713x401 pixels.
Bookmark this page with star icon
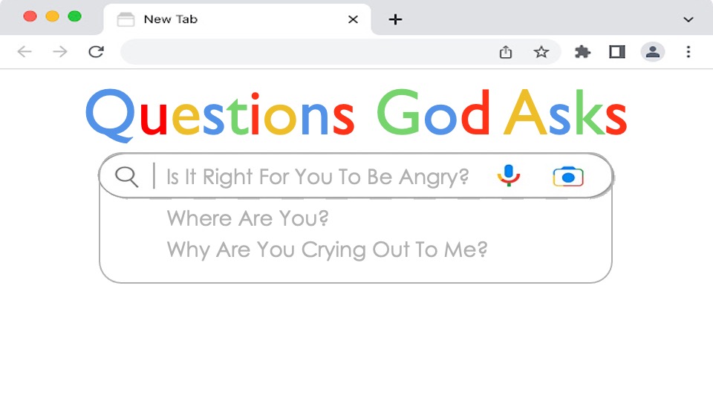tap(541, 52)
